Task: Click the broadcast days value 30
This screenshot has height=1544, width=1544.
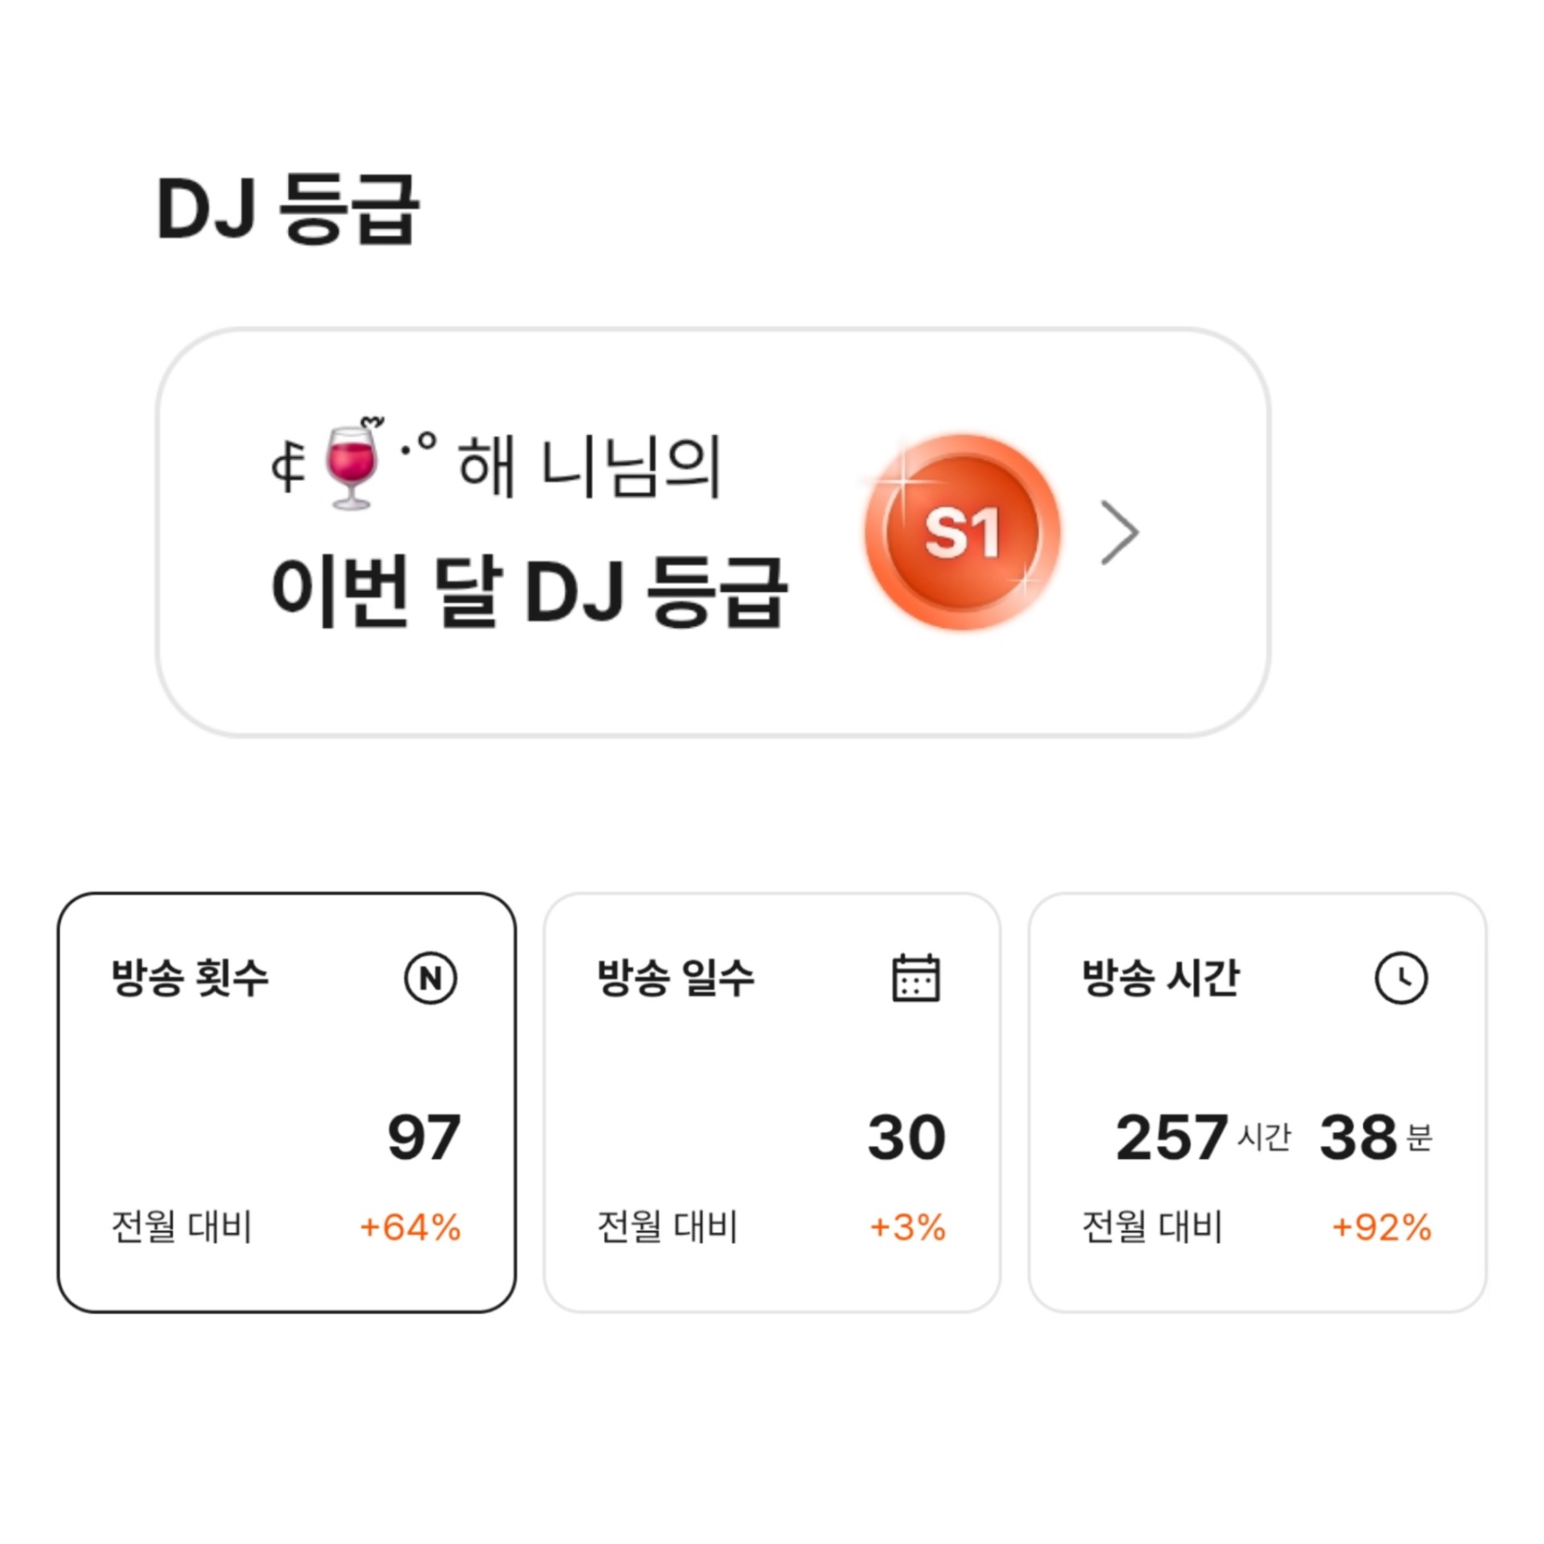Action: click(906, 1137)
